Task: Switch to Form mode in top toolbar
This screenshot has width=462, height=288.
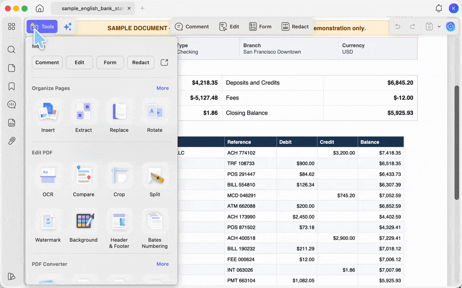Action: (260, 27)
